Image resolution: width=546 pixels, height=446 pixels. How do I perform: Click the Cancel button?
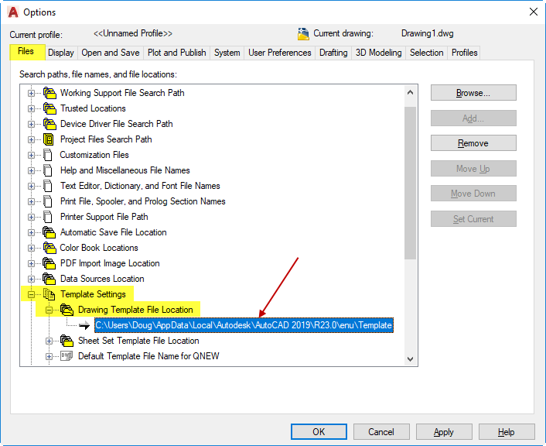point(381,432)
